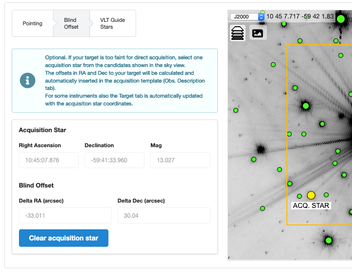Screen dimensions: 352x274
Task: Go to the VLT Guide Stars tab
Action: click(112, 23)
